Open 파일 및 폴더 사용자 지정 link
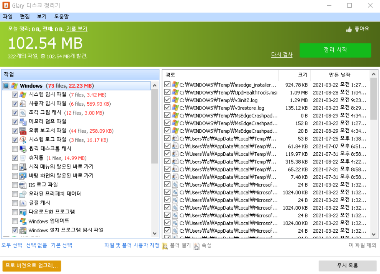This screenshot has height=274, width=380. (x=132, y=245)
